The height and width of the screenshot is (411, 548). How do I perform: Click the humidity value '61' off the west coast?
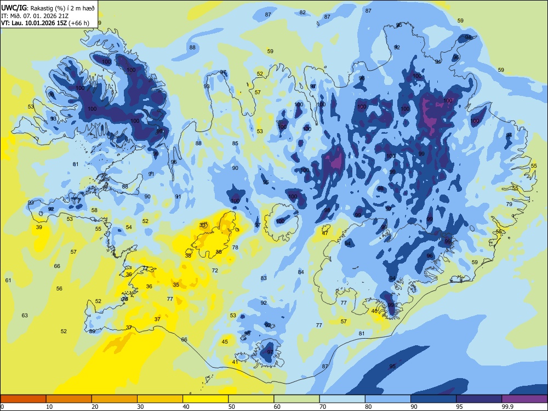(x=8, y=280)
